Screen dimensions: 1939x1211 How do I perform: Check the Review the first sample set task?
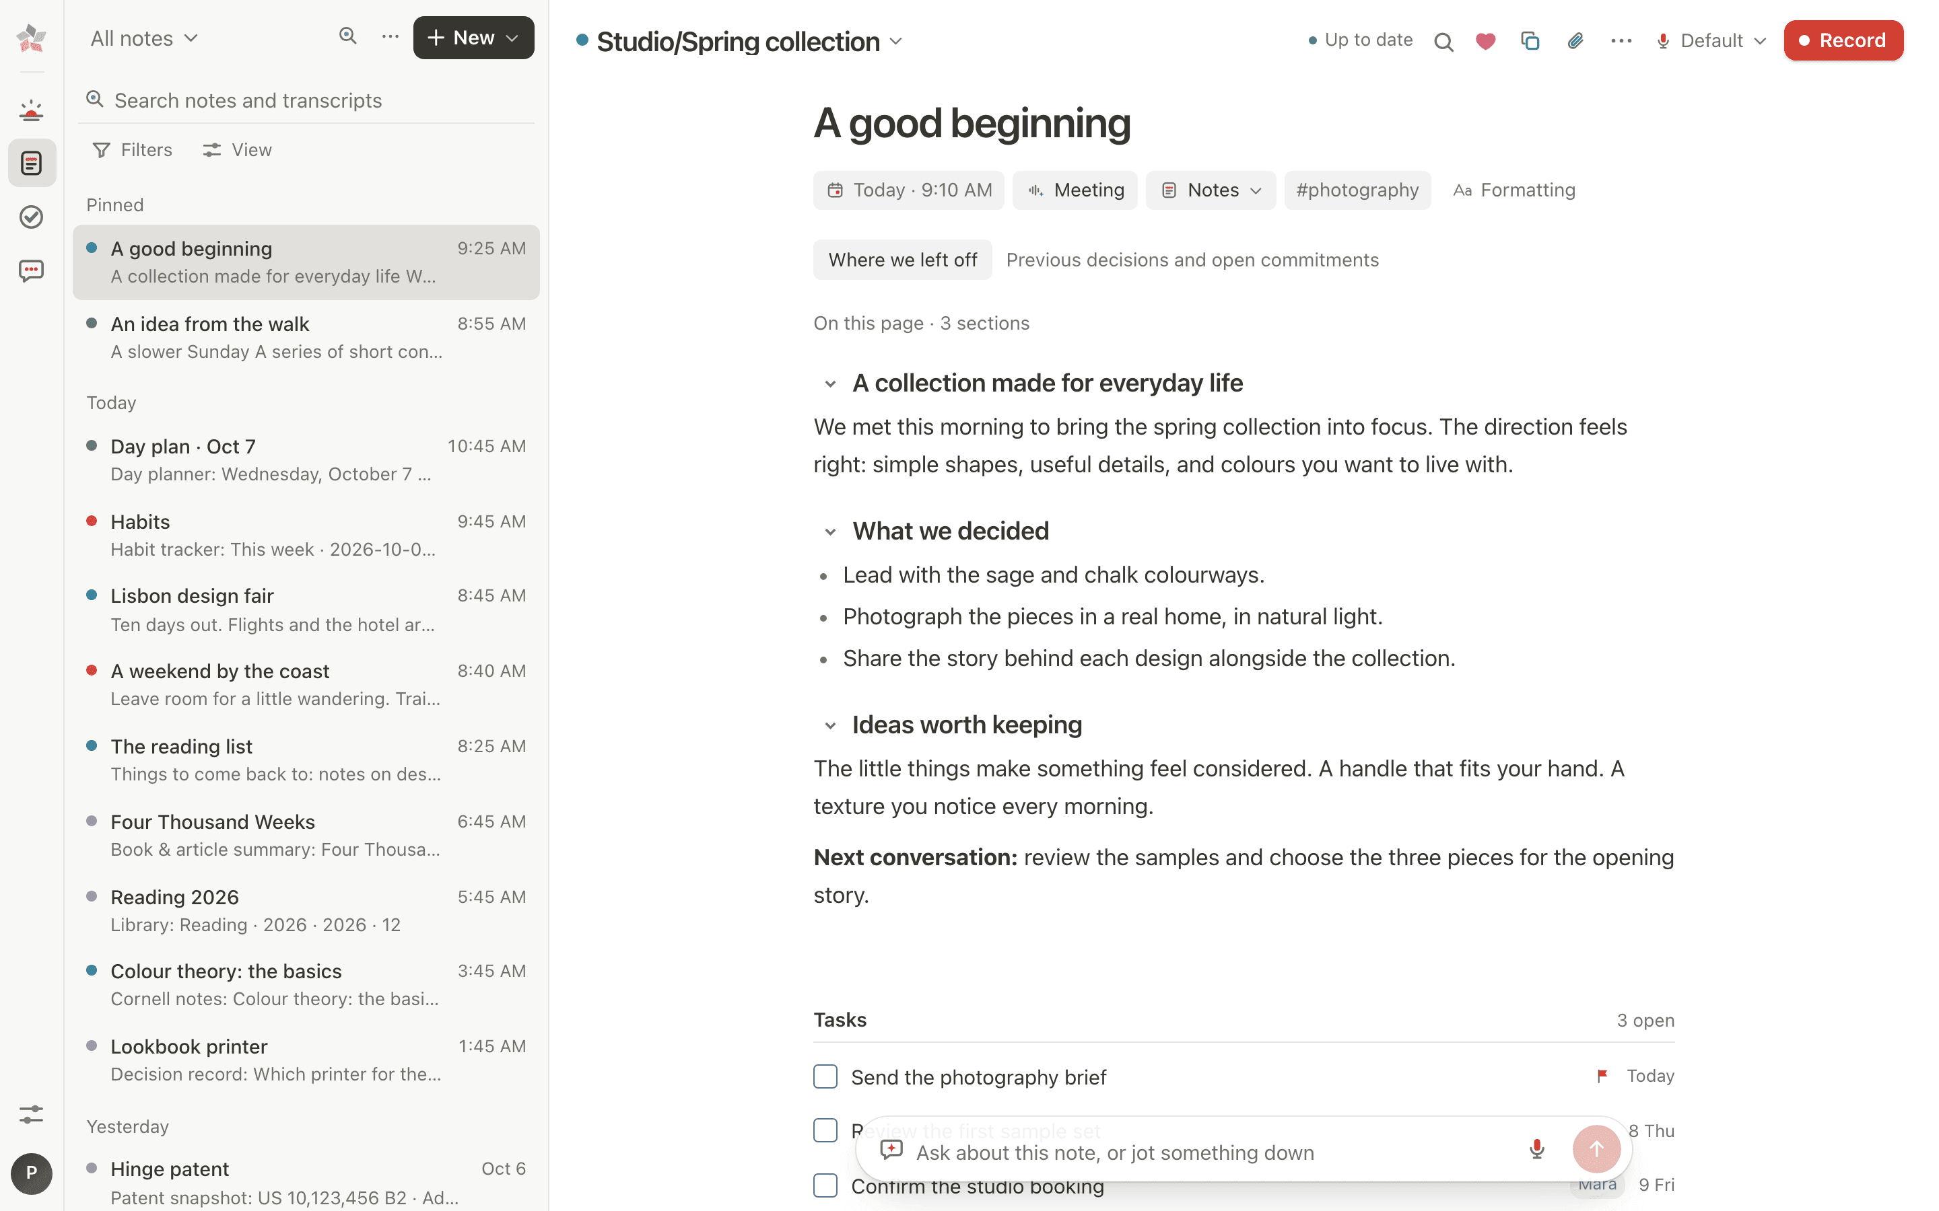pos(825,1130)
